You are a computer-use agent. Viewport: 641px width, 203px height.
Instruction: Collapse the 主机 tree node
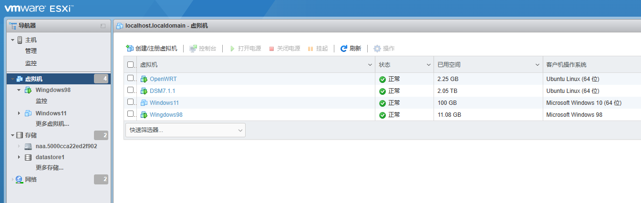pos(13,40)
